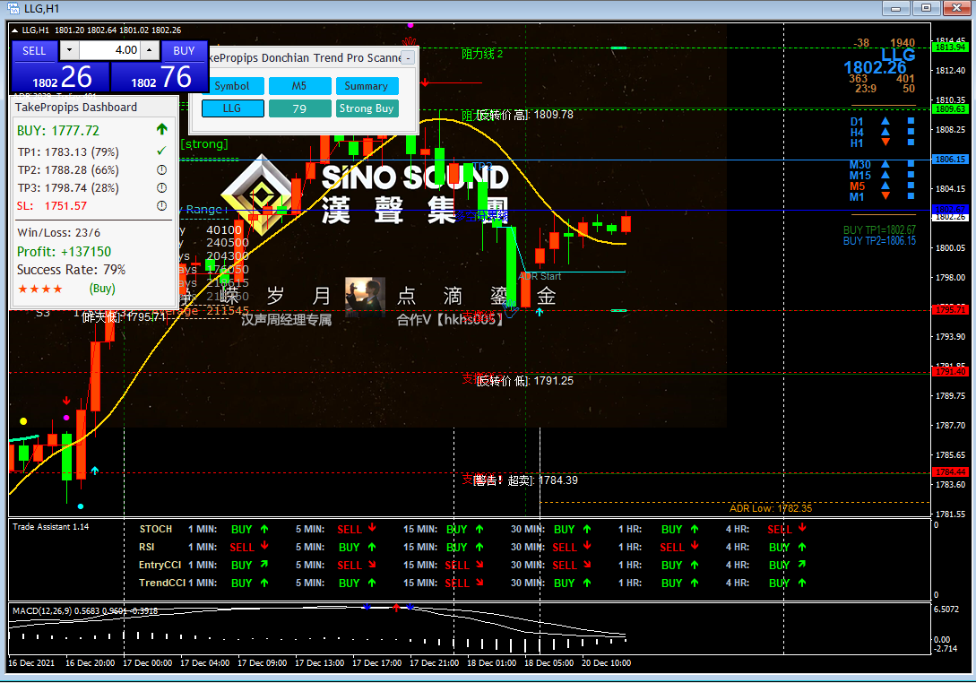Click the green up arrow beside BUY: 1777.72
Screen dimensions: 976x683
162,129
